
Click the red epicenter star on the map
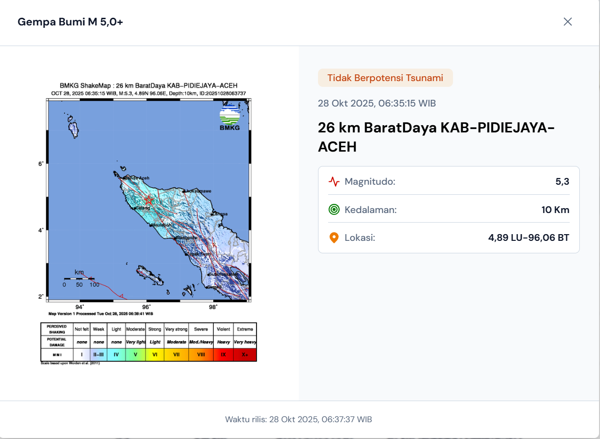[149, 200]
